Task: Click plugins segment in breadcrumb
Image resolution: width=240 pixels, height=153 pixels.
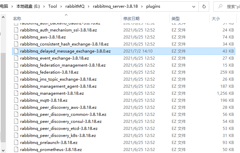Action: pos(153,6)
